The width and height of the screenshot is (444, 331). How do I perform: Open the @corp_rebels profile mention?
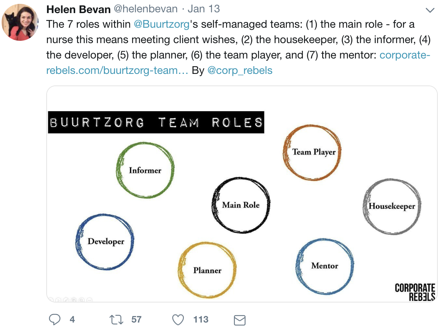[240, 70]
